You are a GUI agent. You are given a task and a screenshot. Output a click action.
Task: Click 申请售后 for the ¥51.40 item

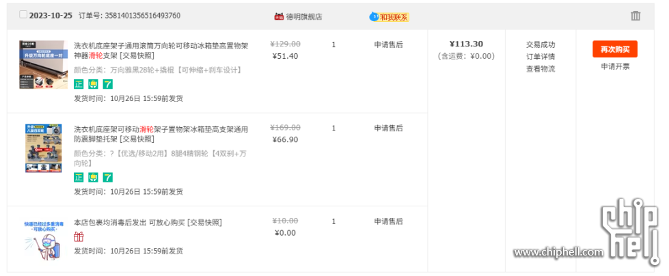(x=388, y=44)
